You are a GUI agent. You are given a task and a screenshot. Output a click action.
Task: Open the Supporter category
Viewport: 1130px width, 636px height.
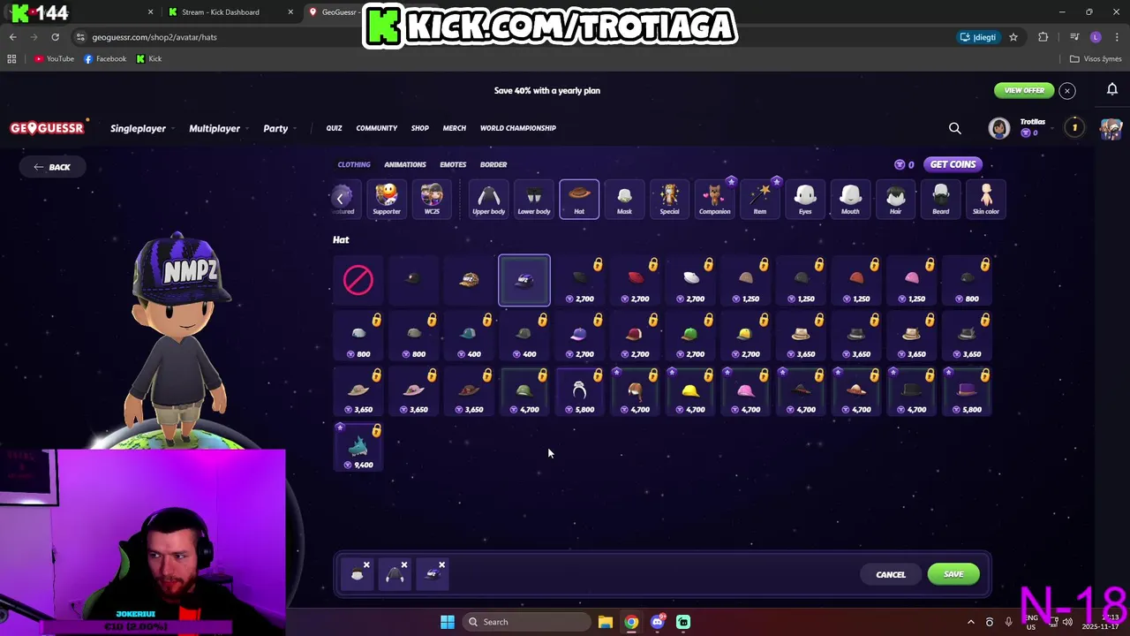click(x=387, y=199)
